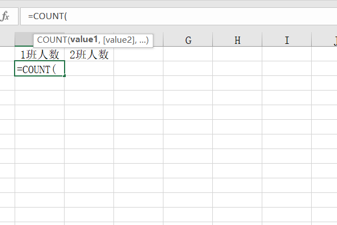The width and height of the screenshot is (337, 225).
Task: Select the cell directly below the =COUNT( cell
Action: (x=39, y=83)
